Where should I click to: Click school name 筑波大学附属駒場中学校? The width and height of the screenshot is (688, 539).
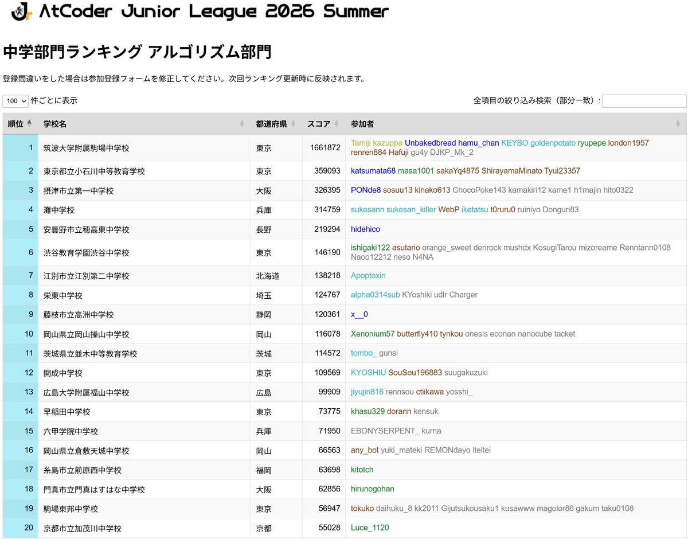pos(87,148)
